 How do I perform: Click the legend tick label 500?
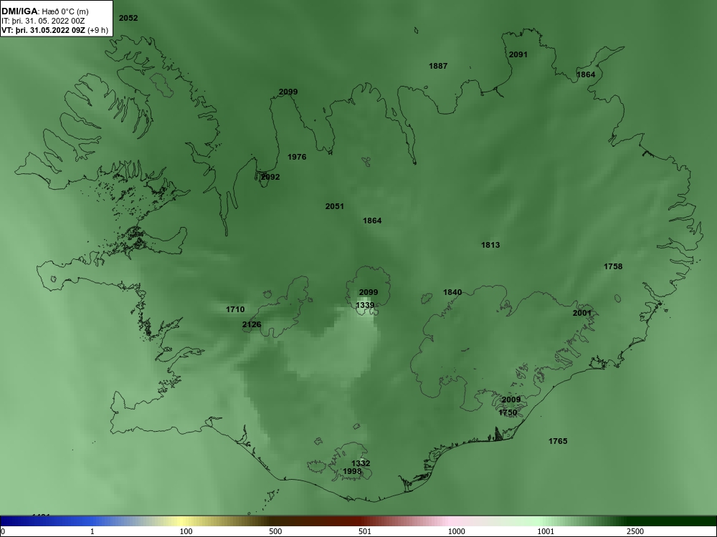pos(275,531)
